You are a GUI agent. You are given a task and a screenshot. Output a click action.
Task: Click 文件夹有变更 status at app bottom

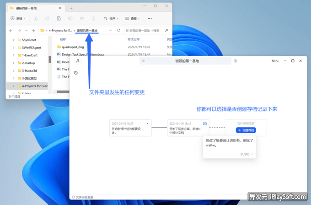(x=82, y=197)
